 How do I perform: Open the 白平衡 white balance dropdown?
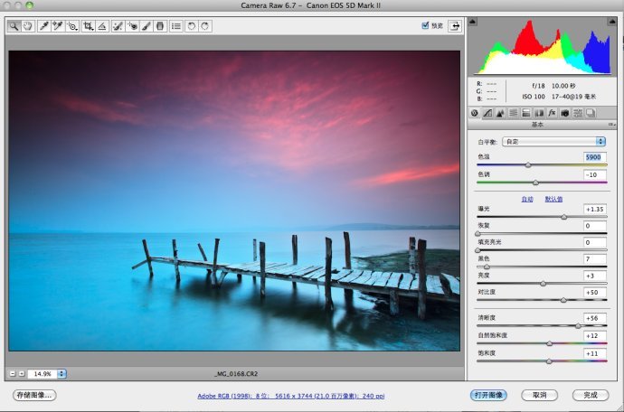click(x=553, y=142)
